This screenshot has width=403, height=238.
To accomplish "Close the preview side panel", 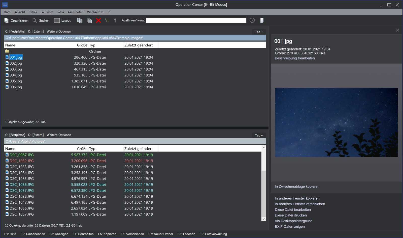I will coord(397,30).
